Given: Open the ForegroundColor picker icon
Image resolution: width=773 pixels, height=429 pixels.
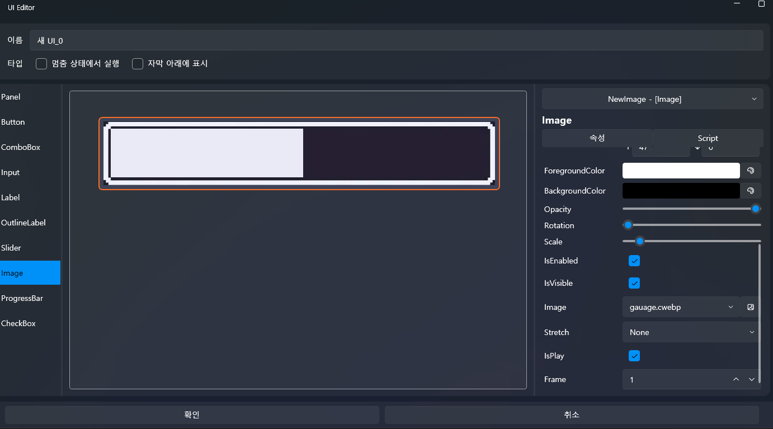Looking at the screenshot, I should point(751,171).
